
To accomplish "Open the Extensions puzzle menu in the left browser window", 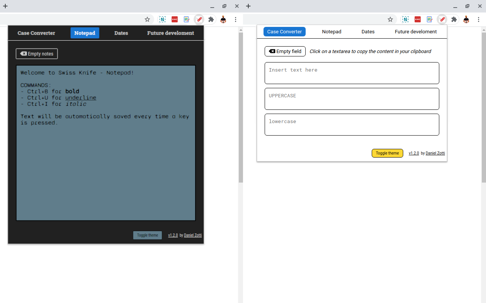I will tap(211, 19).
